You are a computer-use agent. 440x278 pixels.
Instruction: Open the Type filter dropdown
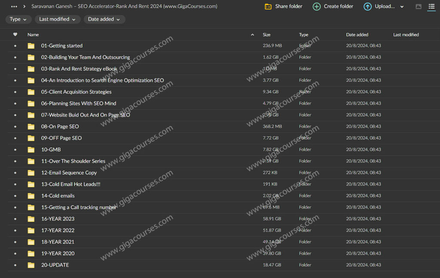(x=18, y=19)
